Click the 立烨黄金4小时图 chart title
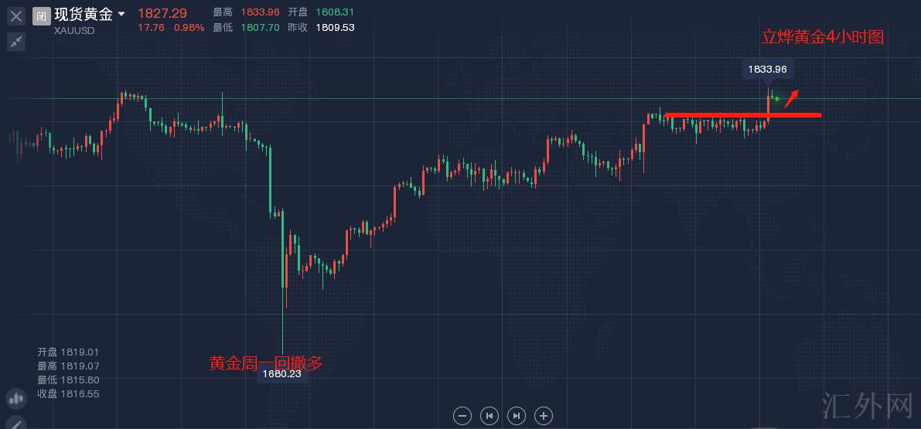This screenshot has width=921, height=429. click(x=822, y=37)
